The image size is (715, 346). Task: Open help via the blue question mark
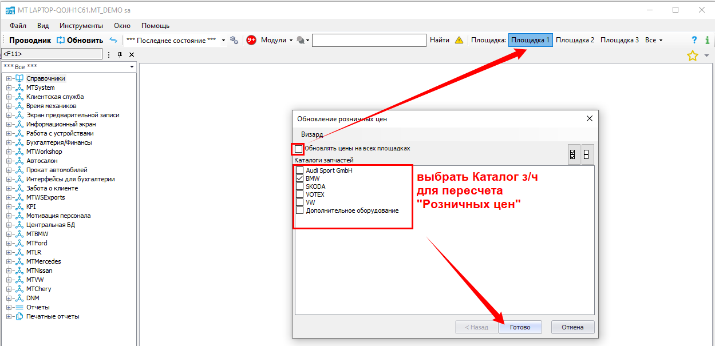tap(694, 40)
